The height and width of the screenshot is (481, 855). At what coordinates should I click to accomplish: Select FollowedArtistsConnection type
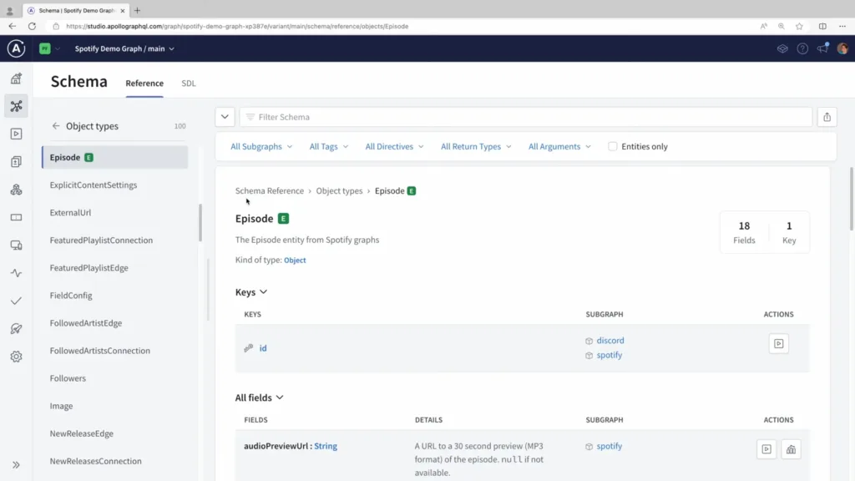(x=100, y=351)
